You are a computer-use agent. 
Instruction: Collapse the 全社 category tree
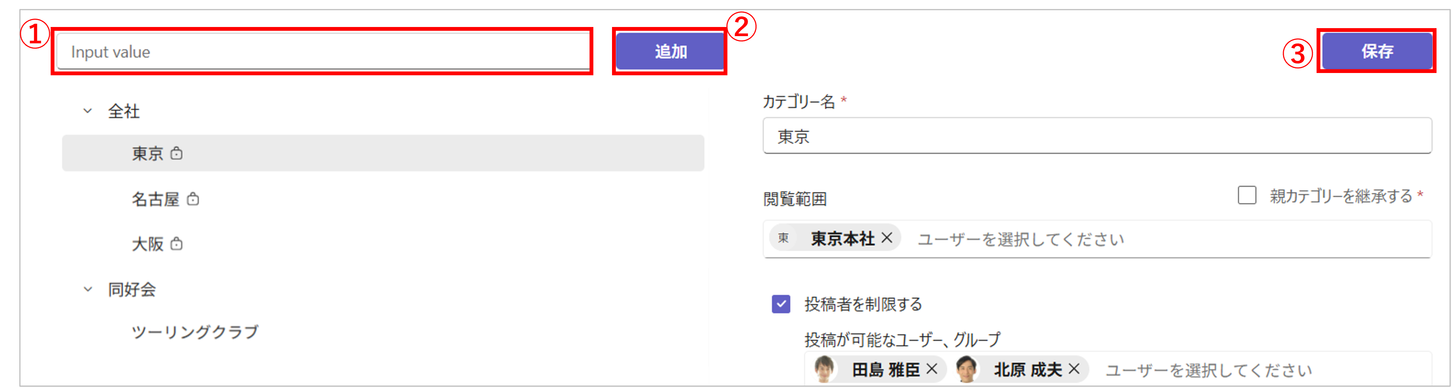pyautogui.click(x=88, y=111)
